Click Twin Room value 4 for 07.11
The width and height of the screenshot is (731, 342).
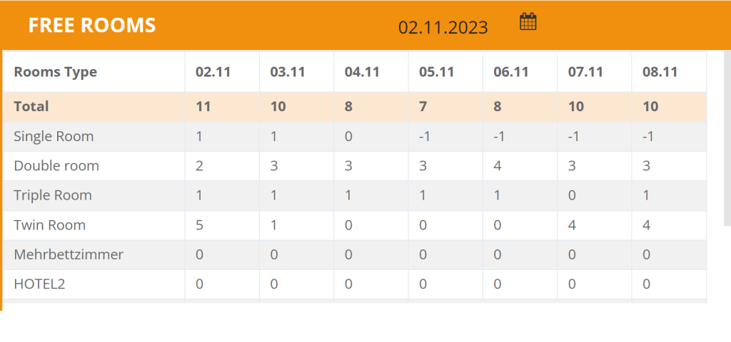(x=572, y=225)
